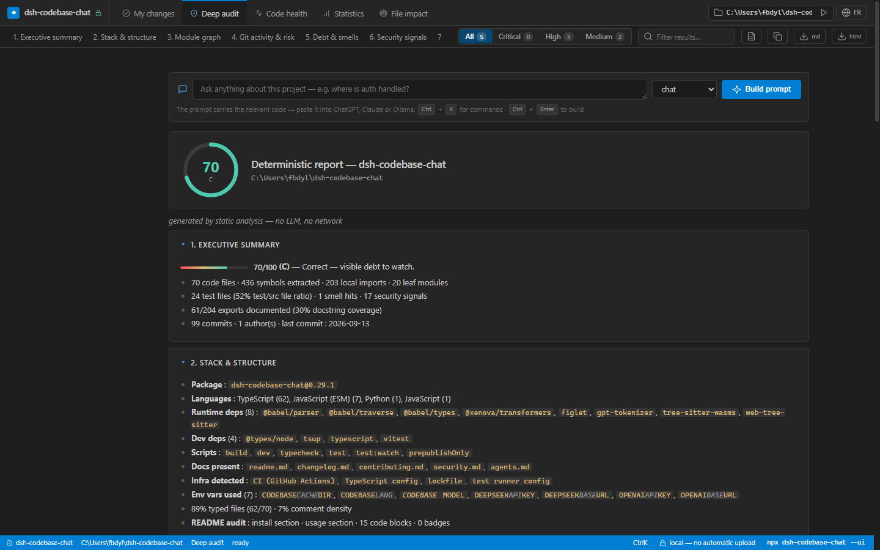Image resolution: width=880 pixels, height=550 pixels.
Task: Click the 70/100 score progress bar
Action: [214, 267]
